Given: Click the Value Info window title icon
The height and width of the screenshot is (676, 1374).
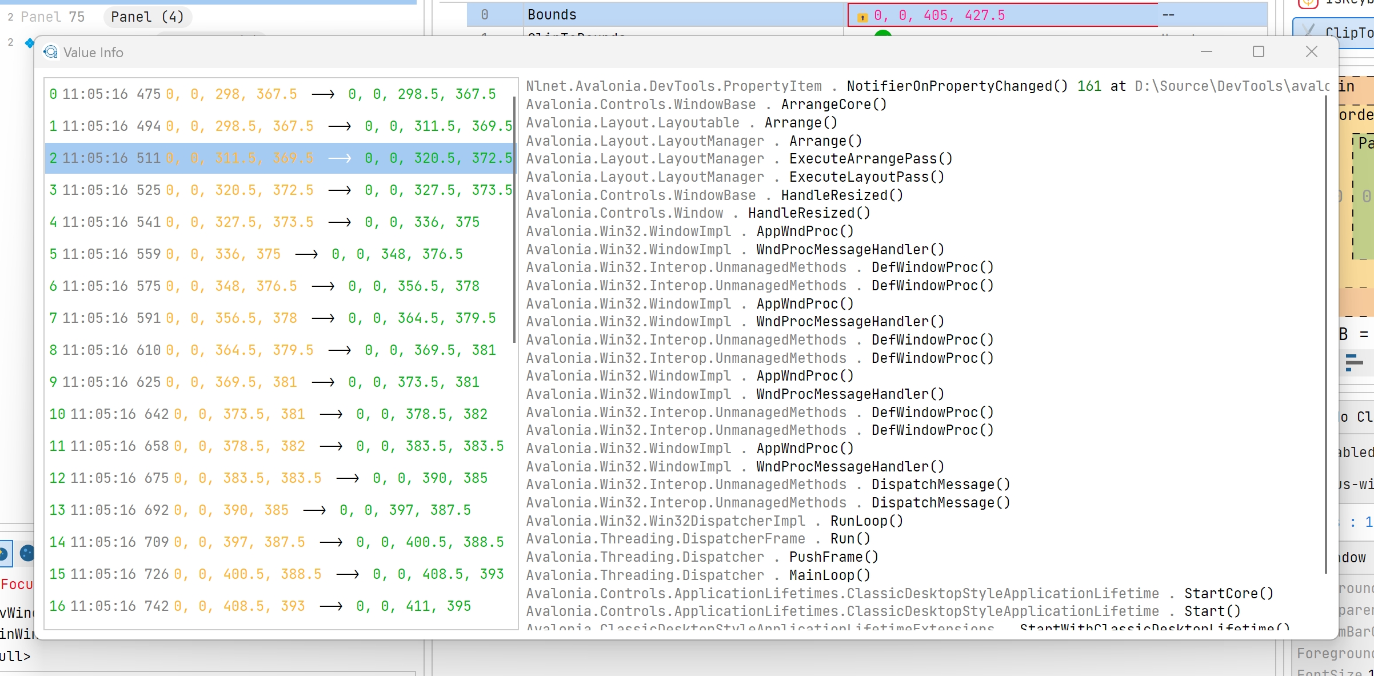Looking at the screenshot, I should [x=51, y=52].
